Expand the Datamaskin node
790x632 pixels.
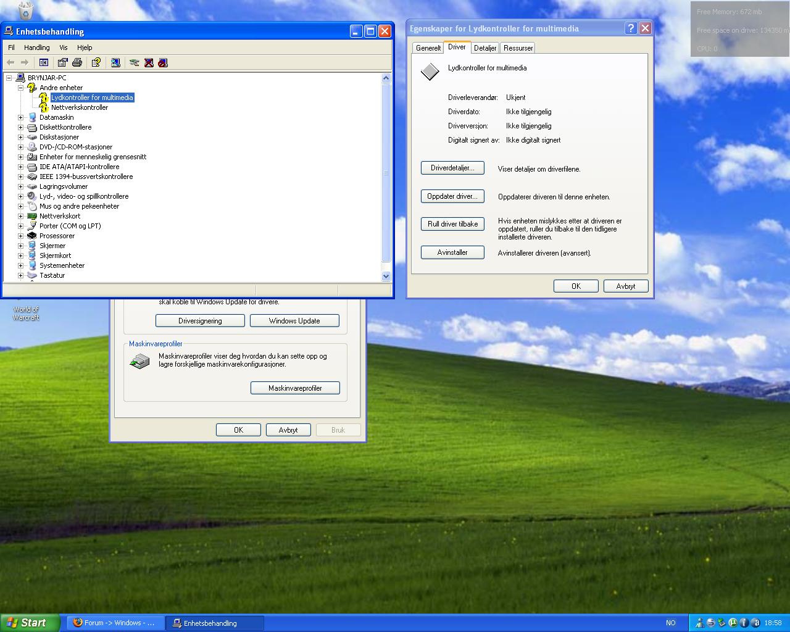[21, 117]
